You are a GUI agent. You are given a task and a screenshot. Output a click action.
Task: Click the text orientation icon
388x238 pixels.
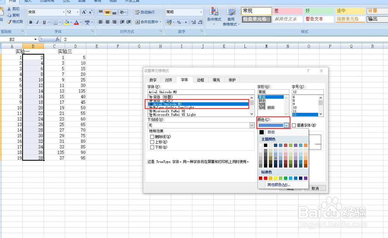coord(122,12)
